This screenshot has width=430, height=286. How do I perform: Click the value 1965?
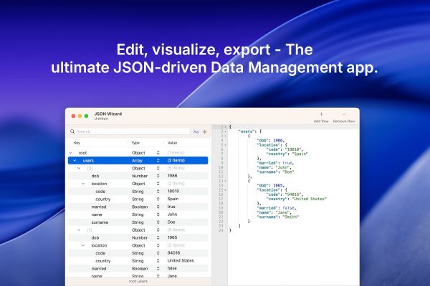tap(172, 237)
